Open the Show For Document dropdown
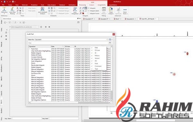This screenshot has width=193, height=122. click(71, 39)
